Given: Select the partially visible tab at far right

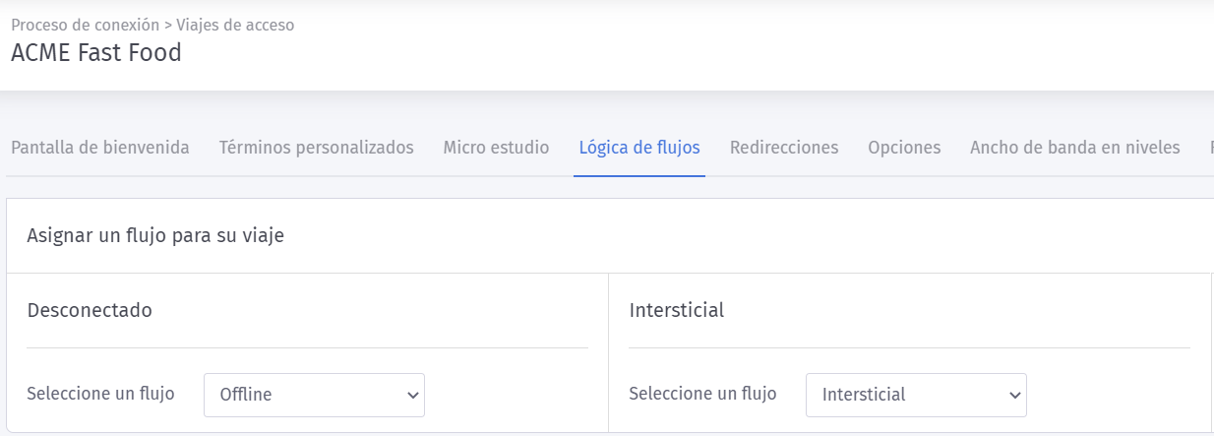Looking at the screenshot, I should tap(1210, 148).
